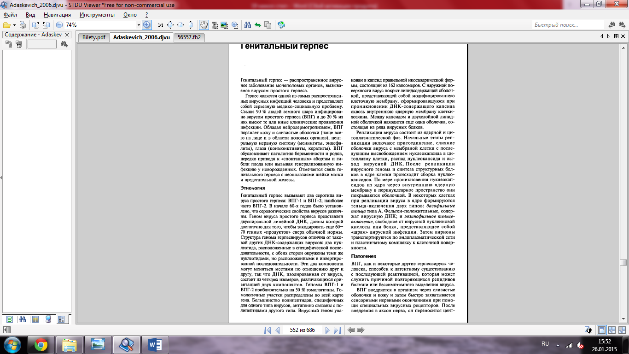
Task: Set actual size with the 1:1 icon
Action: [160, 25]
